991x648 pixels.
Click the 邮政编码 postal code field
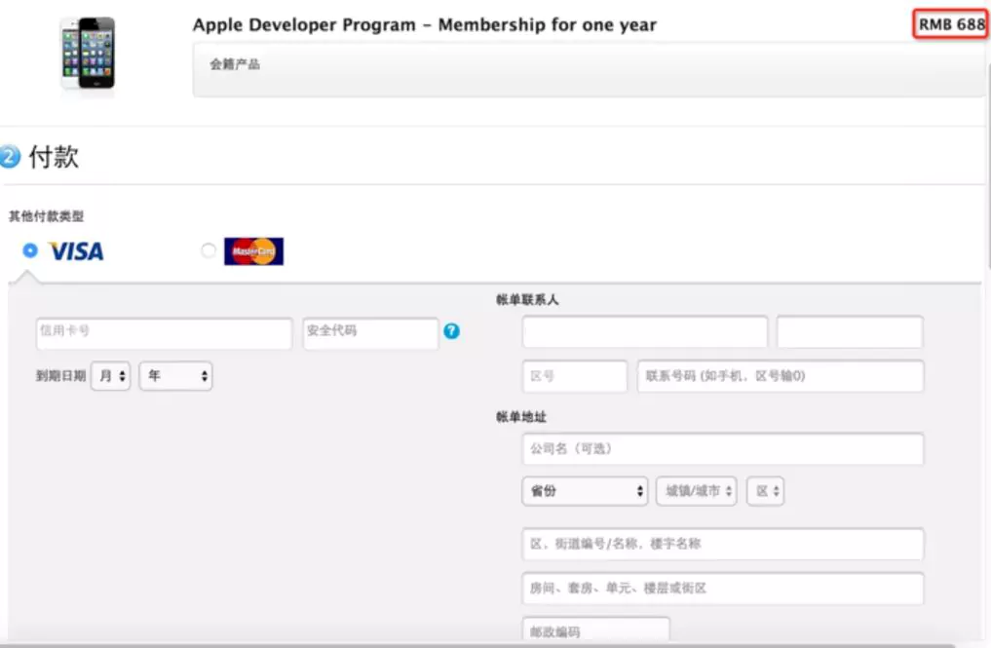[594, 631]
